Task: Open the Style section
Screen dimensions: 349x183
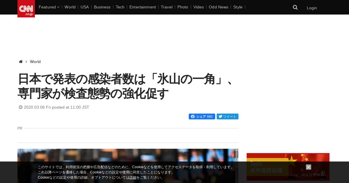Action: (238, 7)
